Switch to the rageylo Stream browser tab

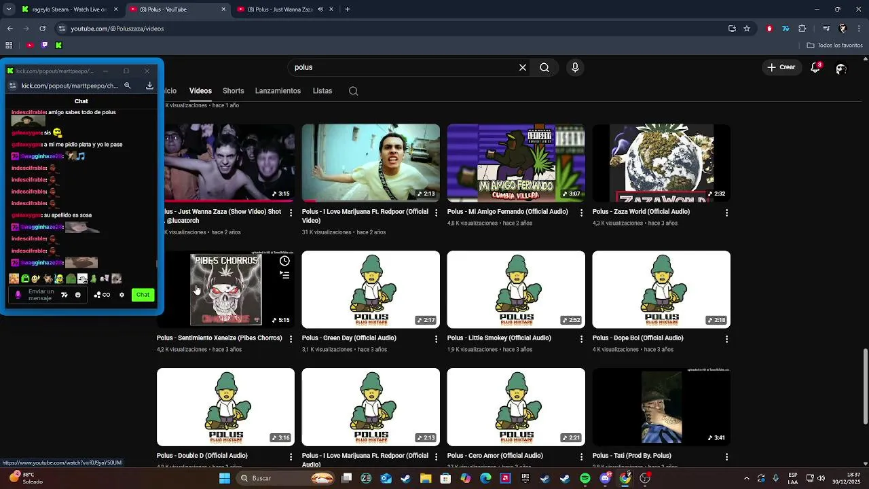(70, 10)
